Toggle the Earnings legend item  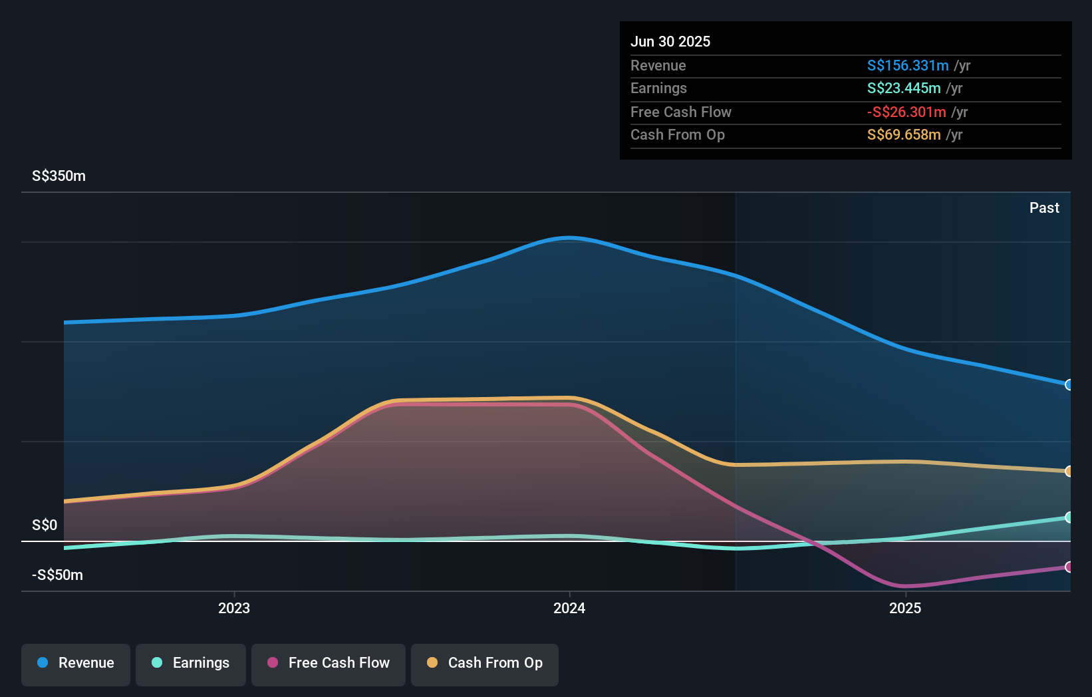point(191,663)
